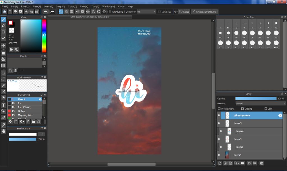Viewport: 287px width, 171px height.
Task: Hide the @Lynhyeusu layer
Action: pyautogui.click(x=219, y=115)
